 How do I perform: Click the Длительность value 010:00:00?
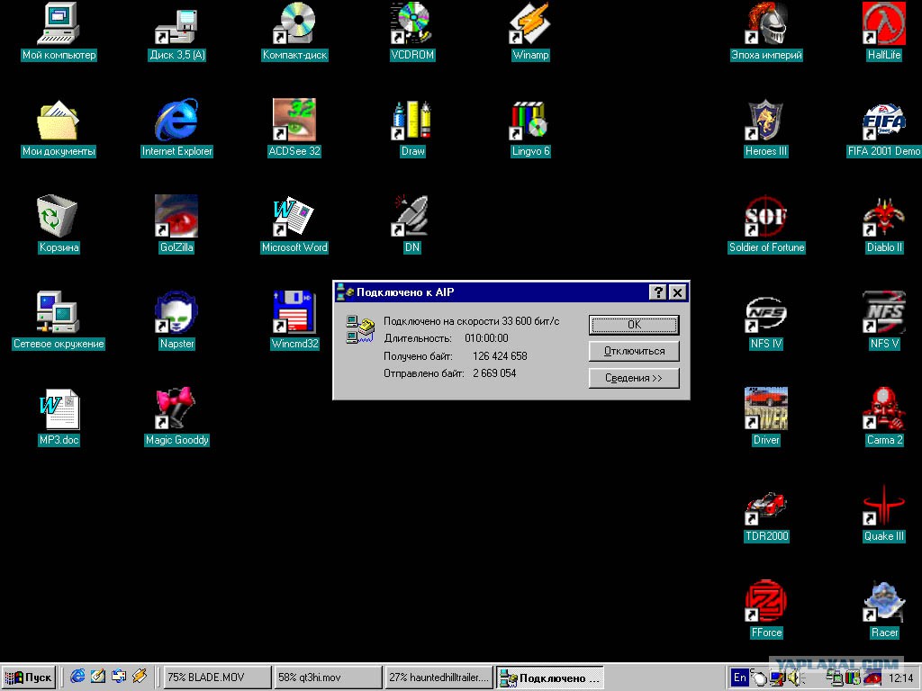(x=486, y=338)
